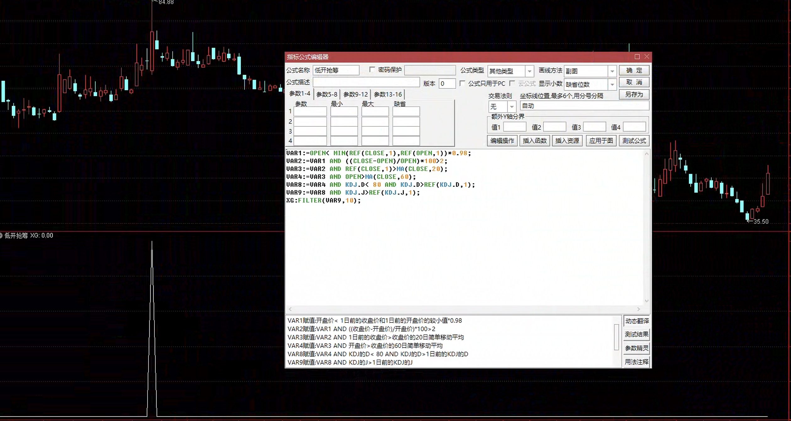Click the code line starting with VAR1:=OPEN
The image size is (791, 421).
tap(379, 153)
